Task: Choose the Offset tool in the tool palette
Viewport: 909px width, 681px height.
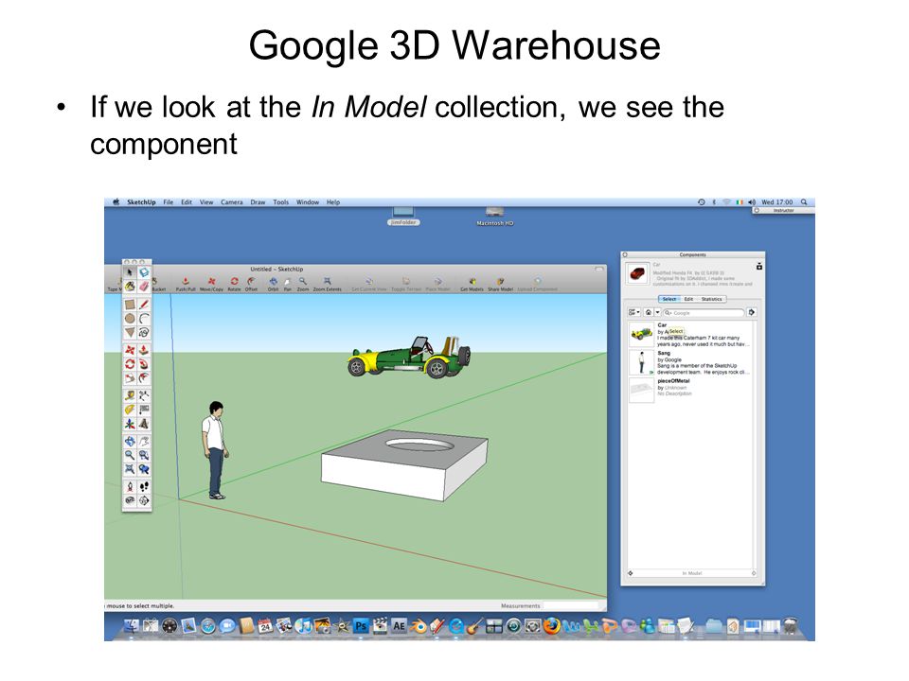Action: click(144, 378)
